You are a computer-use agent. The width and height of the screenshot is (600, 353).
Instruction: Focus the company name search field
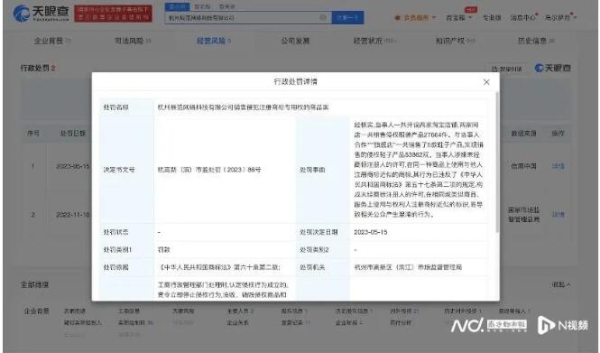248,18
